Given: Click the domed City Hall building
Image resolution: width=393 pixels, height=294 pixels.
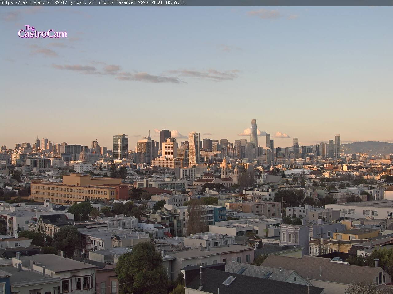Looking at the screenshot, I should [83, 155].
